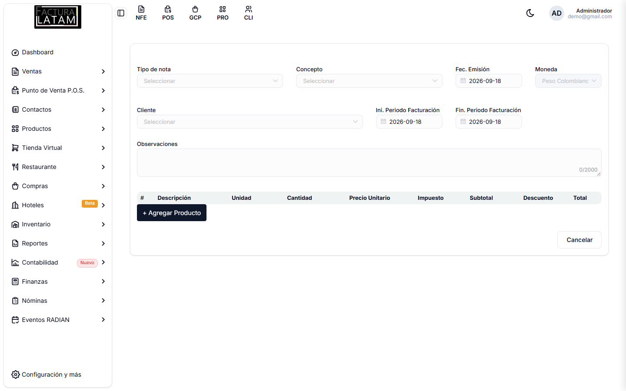This screenshot has height=391, width=626.
Task: Open the CLI clients shortcut
Action: 249,13
